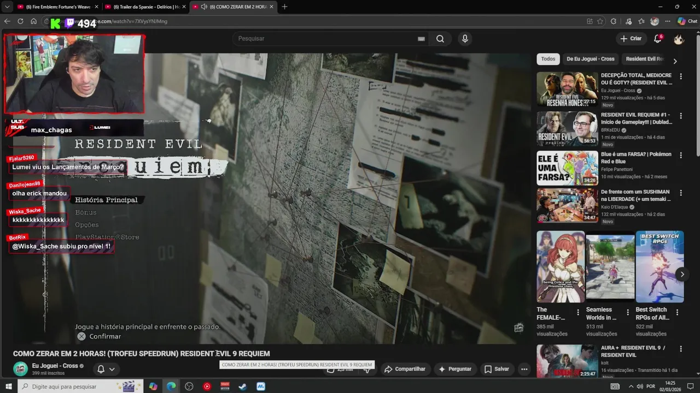Open the browser home page icon

(33, 21)
